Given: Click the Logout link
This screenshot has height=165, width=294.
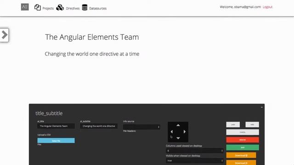Looking at the screenshot, I should coord(267,7).
